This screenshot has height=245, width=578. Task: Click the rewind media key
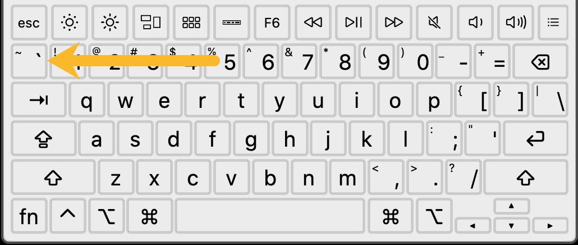pos(313,22)
